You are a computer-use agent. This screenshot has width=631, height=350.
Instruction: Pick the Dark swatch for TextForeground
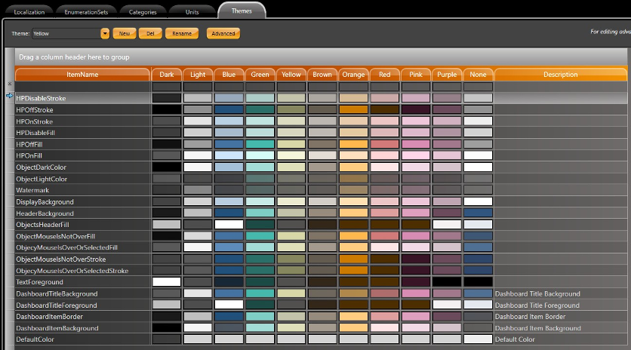[x=167, y=281]
